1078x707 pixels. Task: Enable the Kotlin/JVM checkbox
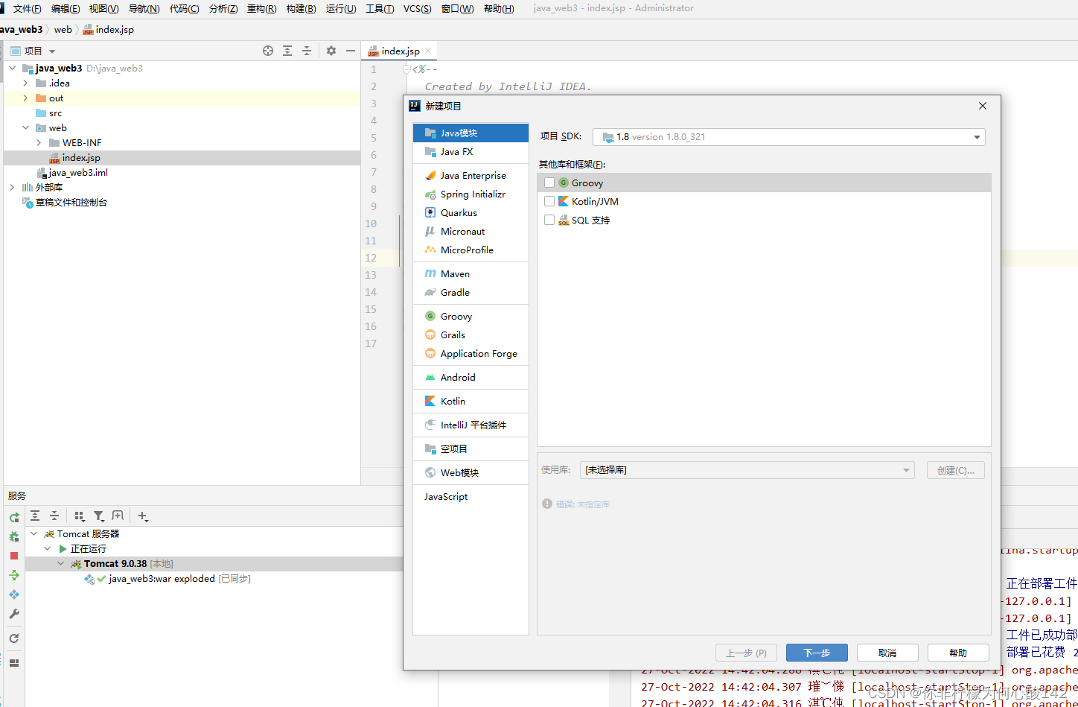(x=549, y=201)
